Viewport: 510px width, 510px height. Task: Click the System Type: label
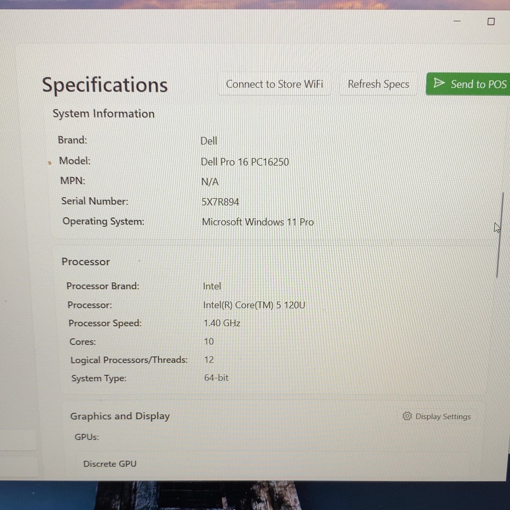click(x=99, y=378)
